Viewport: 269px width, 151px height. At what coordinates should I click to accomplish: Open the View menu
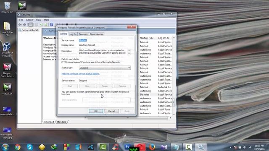click(x=38, y=20)
